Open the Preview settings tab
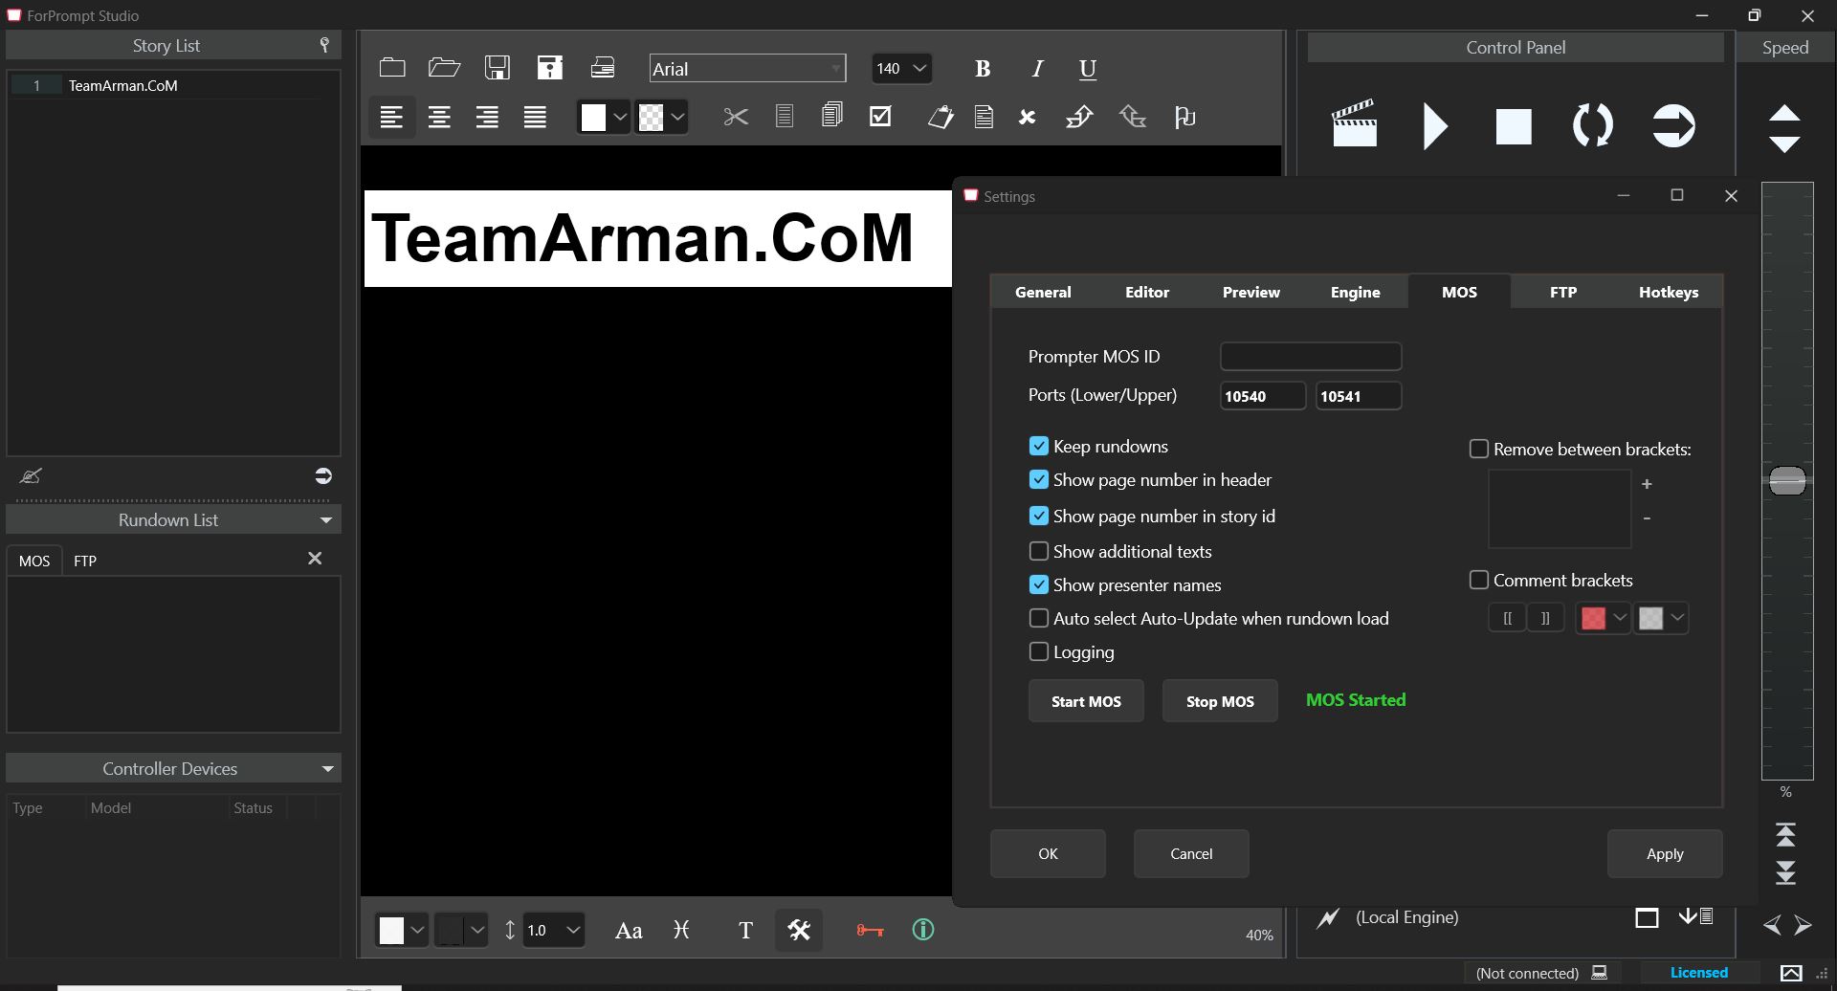The height and width of the screenshot is (991, 1837). (x=1250, y=292)
